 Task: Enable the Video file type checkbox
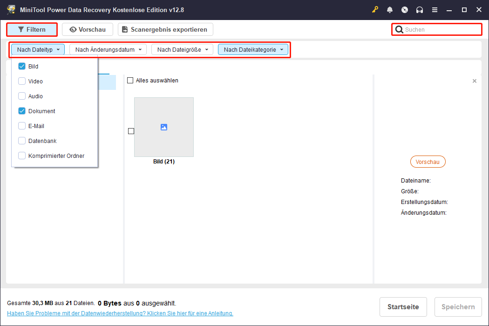(22, 81)
